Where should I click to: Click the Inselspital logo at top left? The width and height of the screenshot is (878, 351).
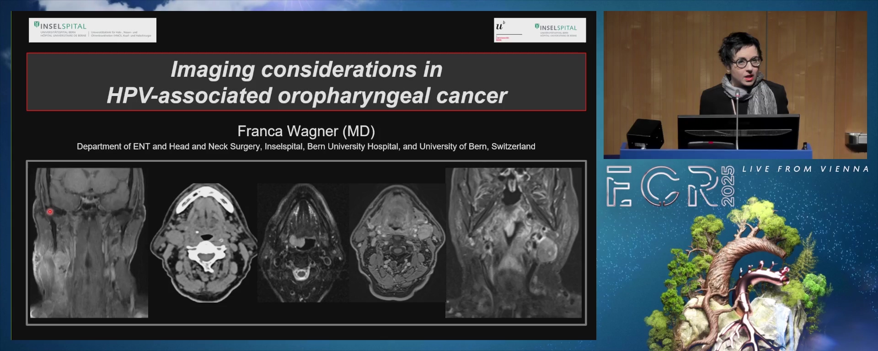(92, 30)
